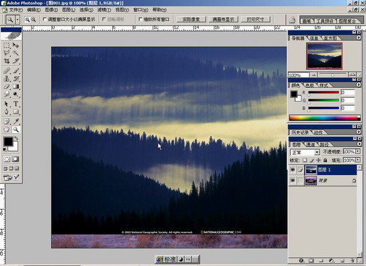This screenshot has width=366, height=266.
Task: Pick a color from the spectrum ramp
Action: [324, 118]
